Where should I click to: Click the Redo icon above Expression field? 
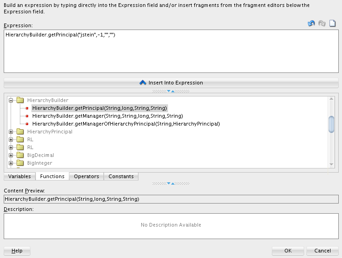(x=322, y=24)
